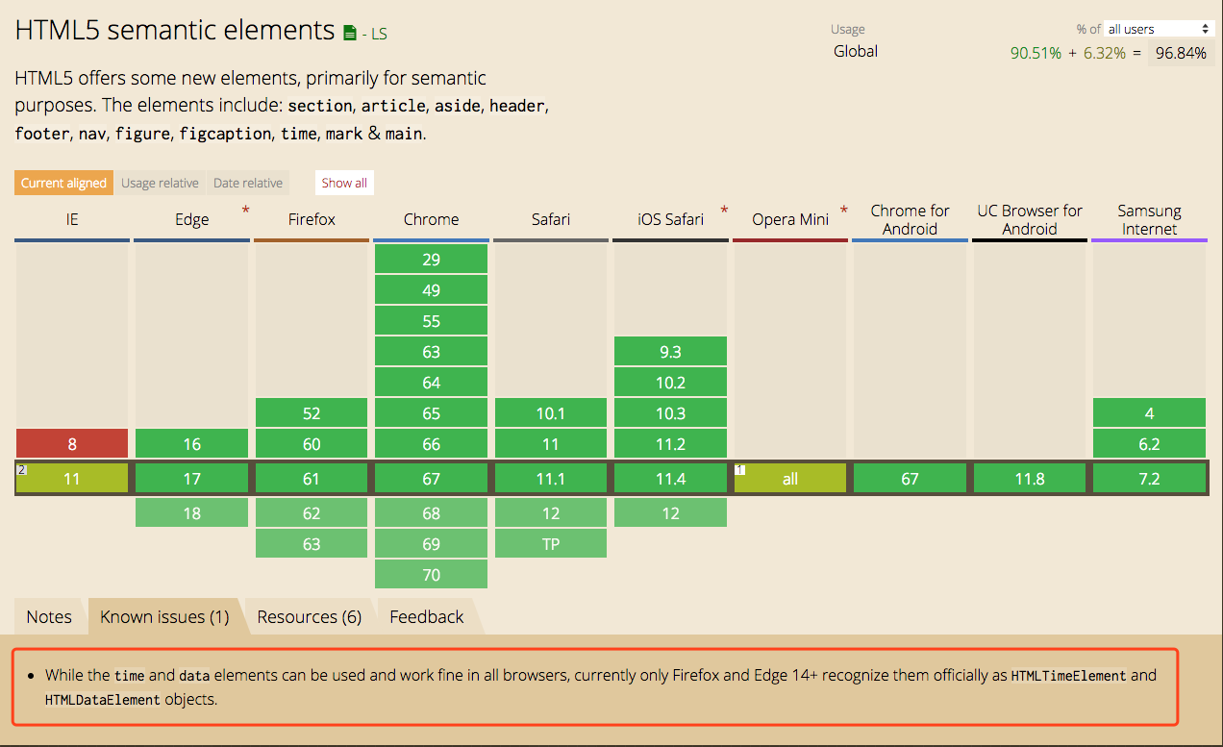
Task: Click the iOS Safari 10.3 version cell
Action: pos(671,413)
